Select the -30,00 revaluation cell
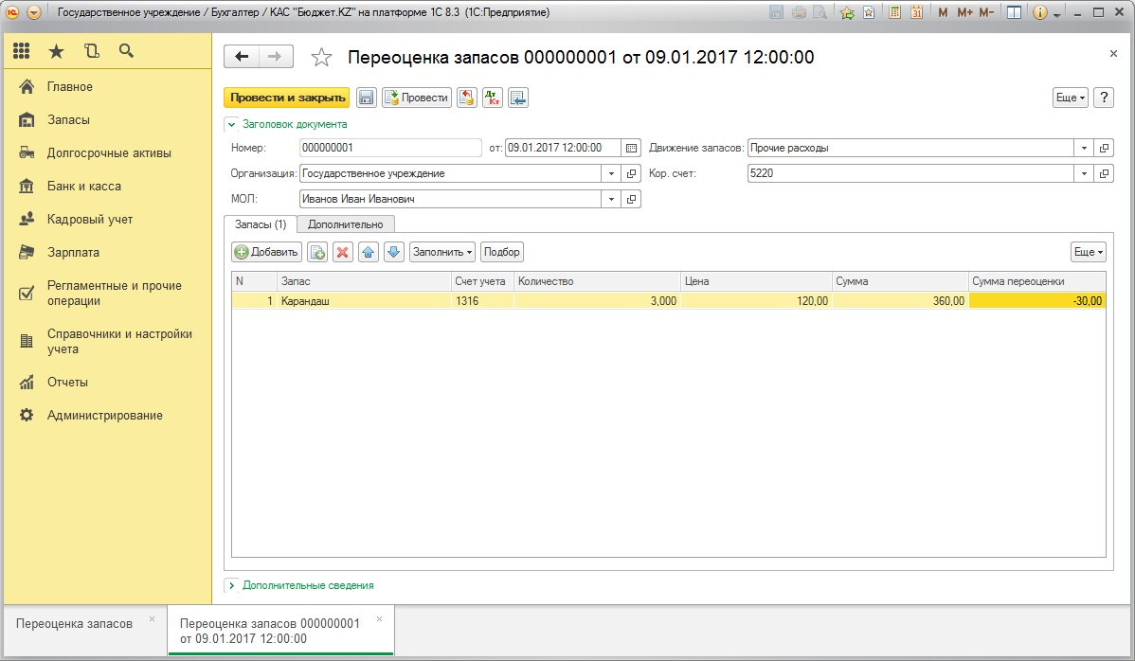Screen dimensions: 1135x661 [x=1036, y=301]
